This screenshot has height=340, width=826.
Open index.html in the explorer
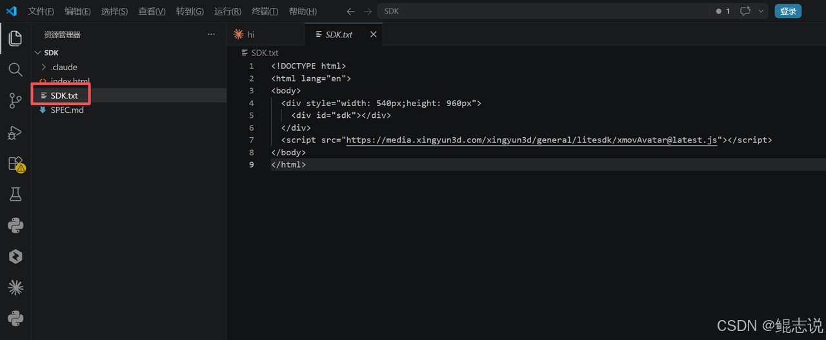click(129, 81)
